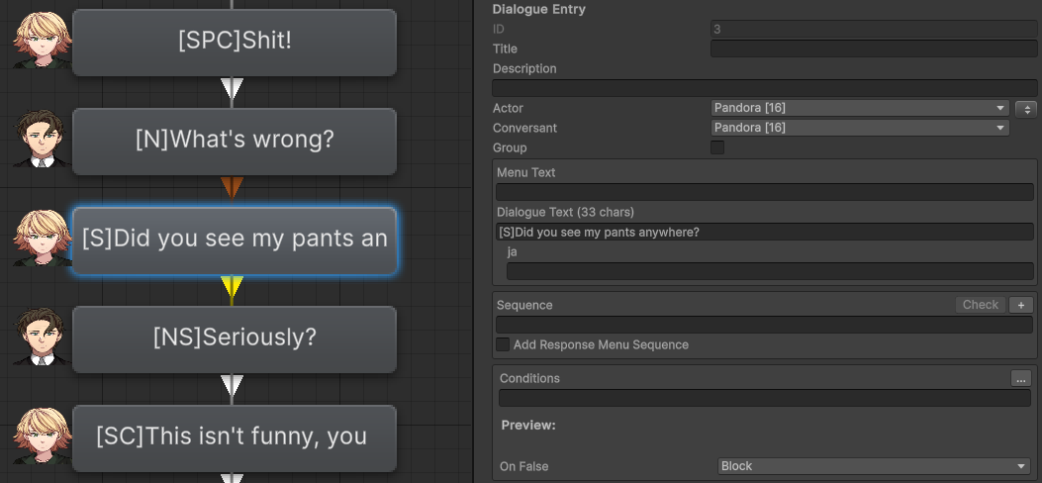Select the "[N]What's wrong?" dialogue node

click(234, 142)
